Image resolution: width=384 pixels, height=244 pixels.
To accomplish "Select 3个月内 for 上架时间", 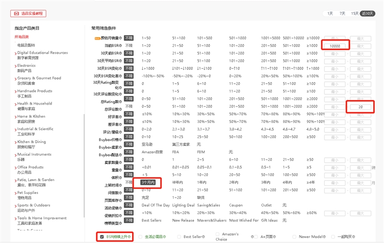I will 148,182.
